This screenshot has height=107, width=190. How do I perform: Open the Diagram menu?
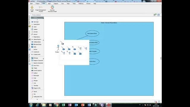(x=56, y=4)
